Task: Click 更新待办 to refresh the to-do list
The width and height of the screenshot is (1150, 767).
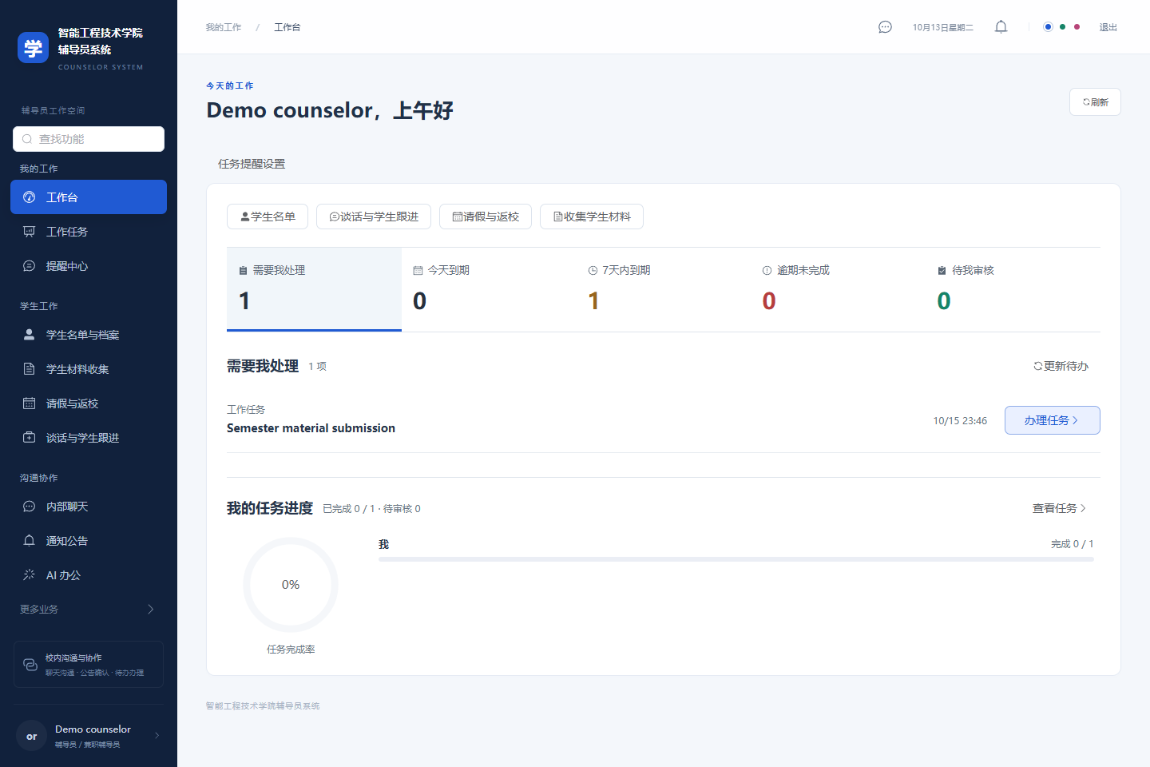Action: 1061,366
